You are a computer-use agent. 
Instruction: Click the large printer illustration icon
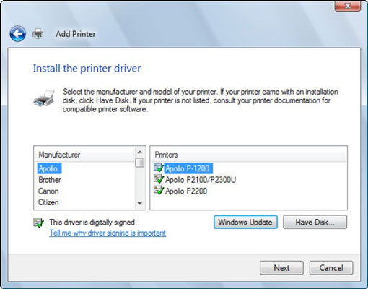coord(44,98)
